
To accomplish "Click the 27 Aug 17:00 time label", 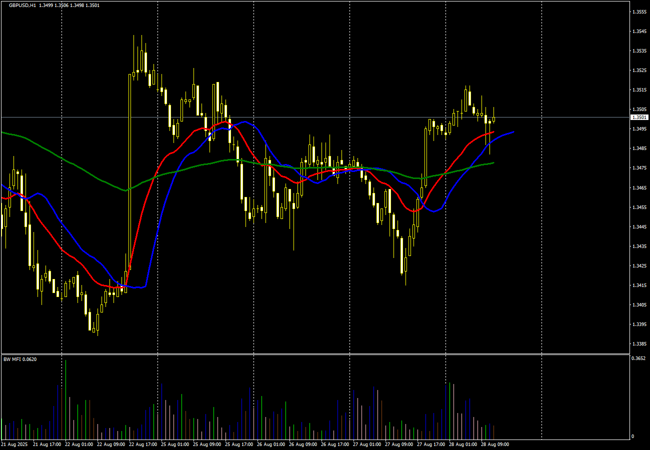I will point(431,444).
